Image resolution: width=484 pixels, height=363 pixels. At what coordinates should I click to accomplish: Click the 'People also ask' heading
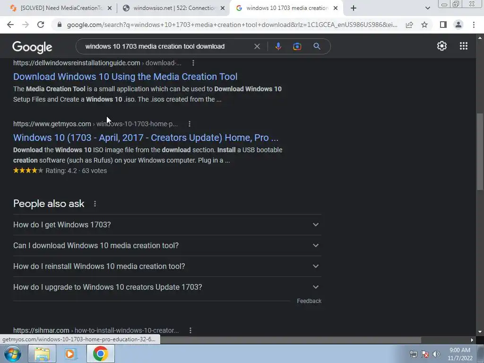[49, 204]
